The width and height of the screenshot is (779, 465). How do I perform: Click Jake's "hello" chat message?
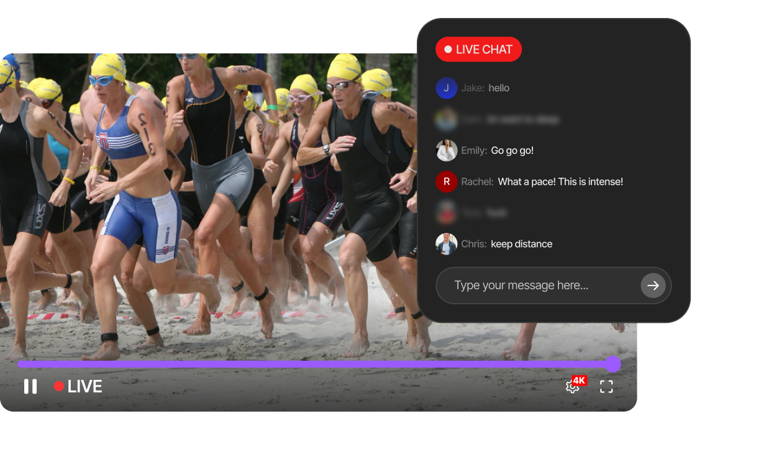coord(499,88)
